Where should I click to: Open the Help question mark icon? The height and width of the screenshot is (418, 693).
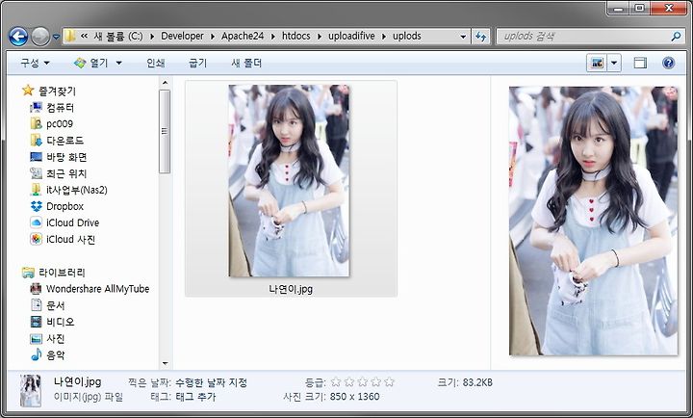coord(668,63)
